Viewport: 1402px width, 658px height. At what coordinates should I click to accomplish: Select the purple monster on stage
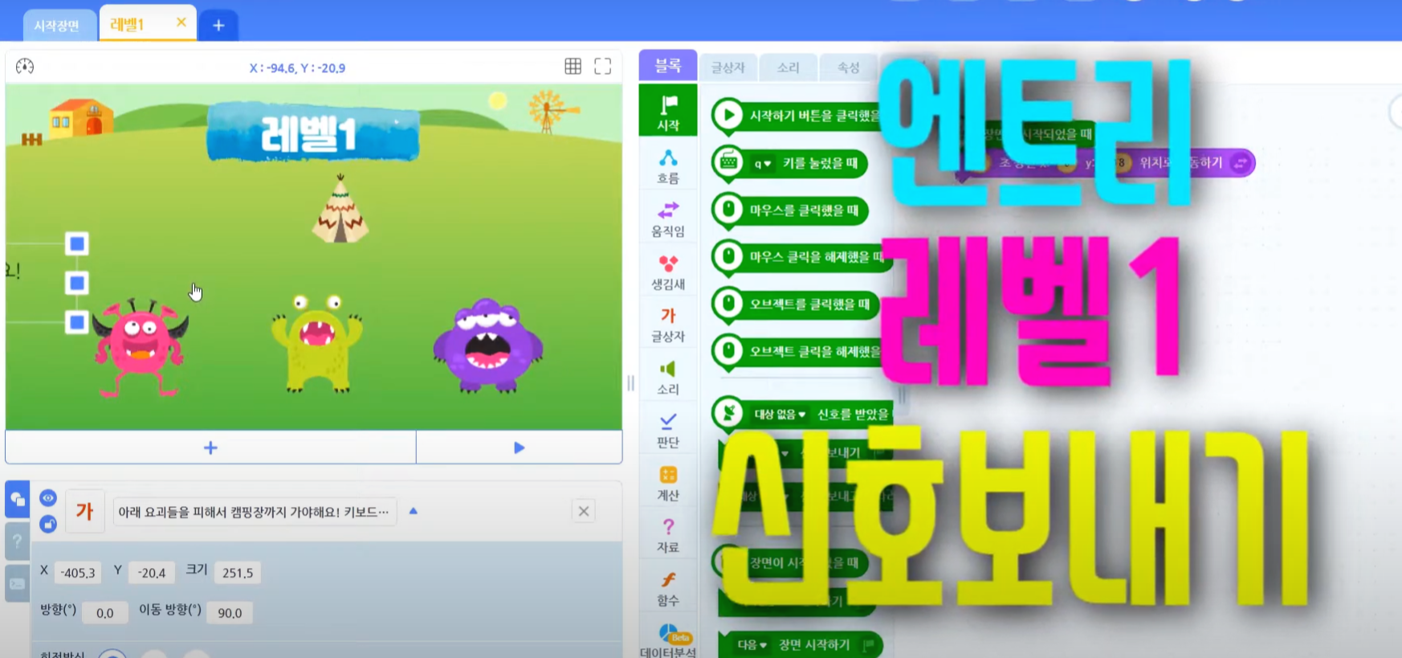click(487, 345)
